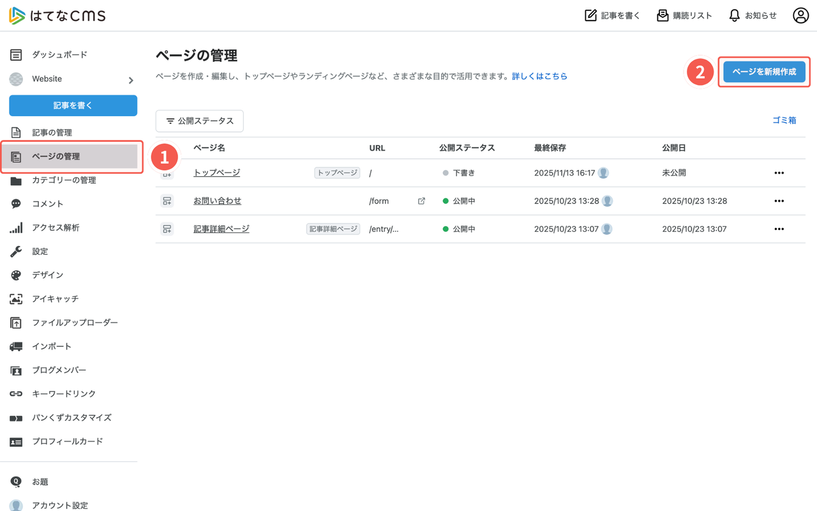Click the 記事を書く button in sidebar
This screenshot has width=817, height=511.
point(73,105)
